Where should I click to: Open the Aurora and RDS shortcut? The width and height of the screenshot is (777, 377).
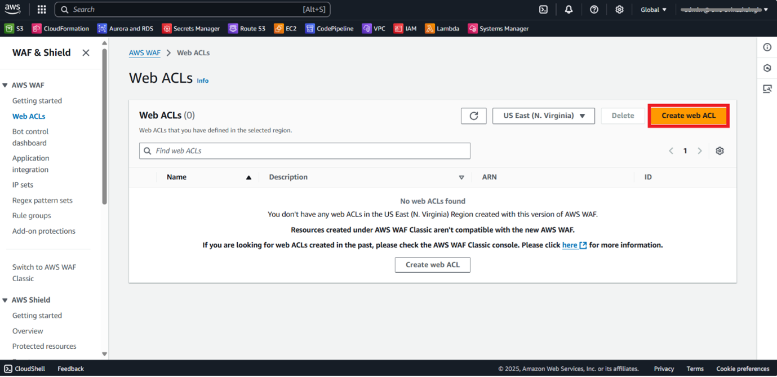125,28
